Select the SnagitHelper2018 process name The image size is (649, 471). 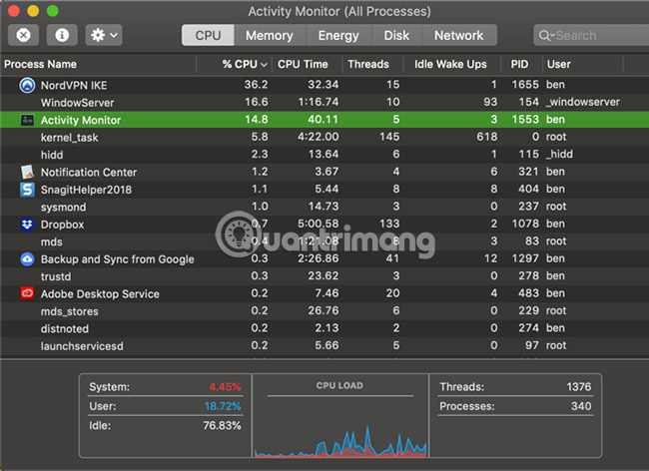(86, 190)
